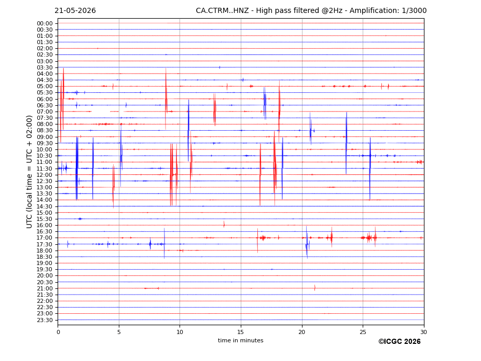Select the 11:30 trace row label
This screenshot has width=481, height=361.
click(x=45, y=169)
